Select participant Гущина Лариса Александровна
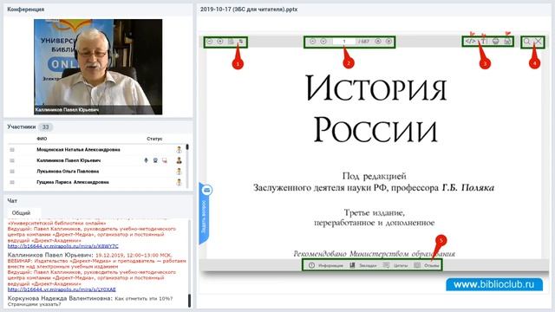The image size is (555, 312). pos(73,182)
